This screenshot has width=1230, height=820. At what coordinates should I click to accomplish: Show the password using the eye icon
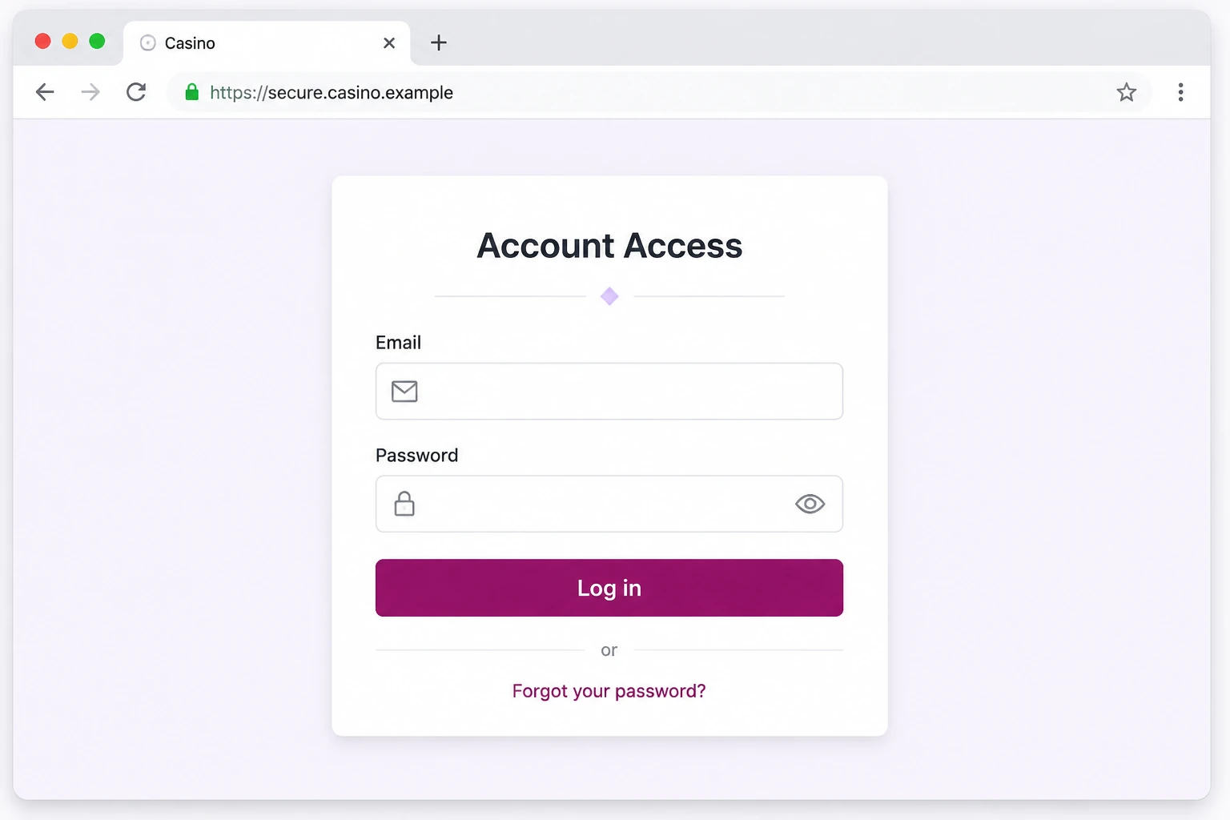click(810, 504)
